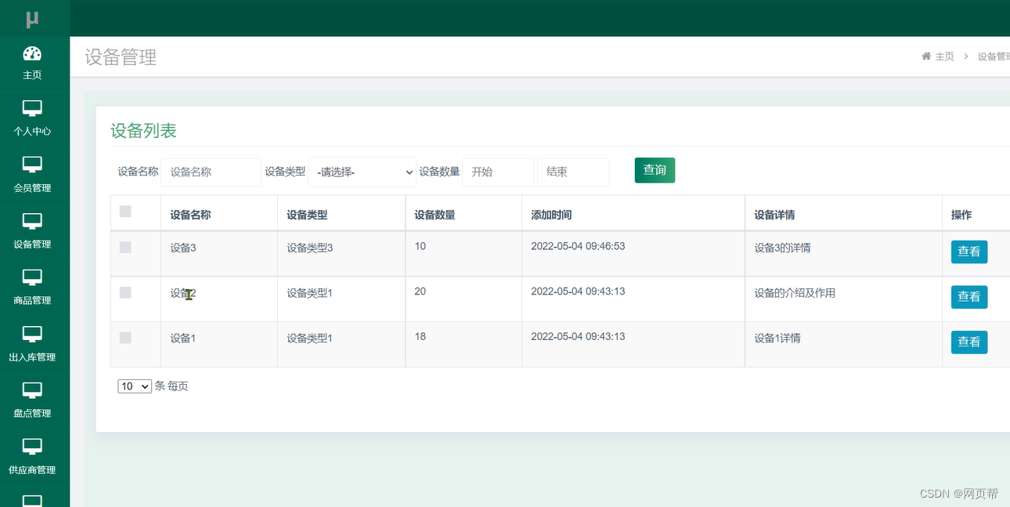The image size is (1010, 507).
Task: Open the 出入库管理 sidebar menu label
Action: 32,357
